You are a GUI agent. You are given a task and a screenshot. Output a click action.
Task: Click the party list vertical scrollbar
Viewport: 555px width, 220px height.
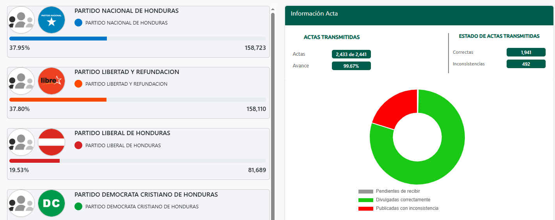273,117
